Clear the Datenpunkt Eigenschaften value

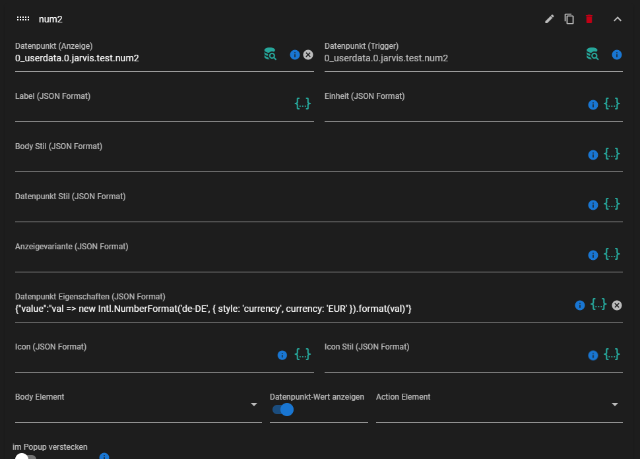point(617,305)
